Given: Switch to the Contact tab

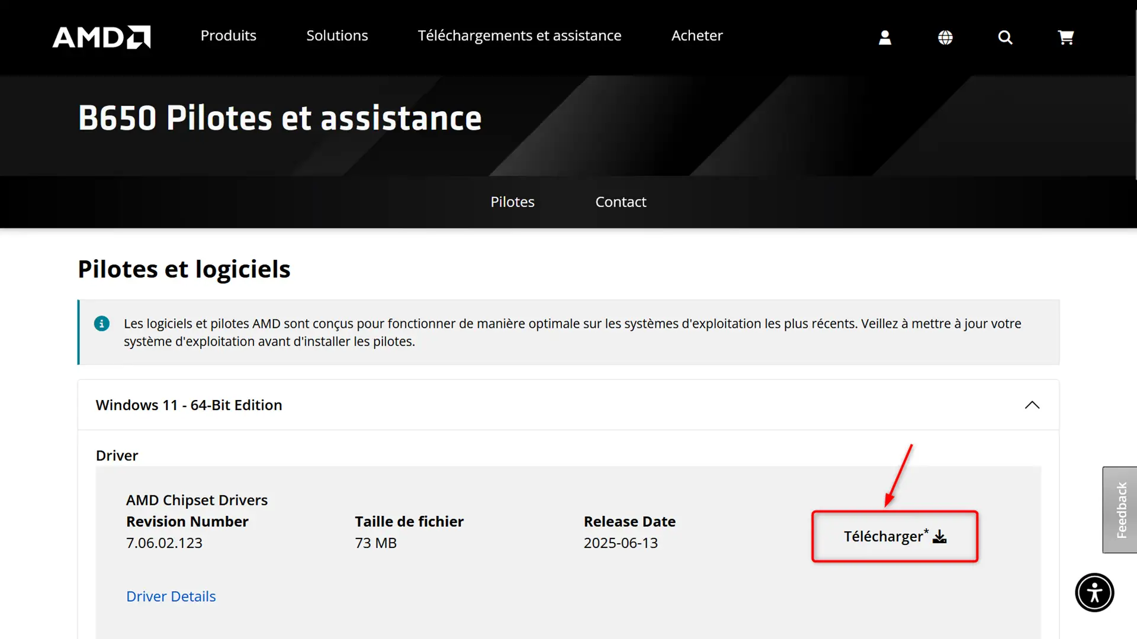Looking at the screenshot, I should coord(621,202).
